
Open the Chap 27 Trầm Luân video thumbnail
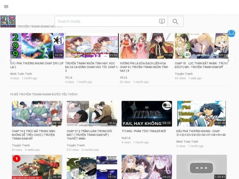tap(92, 113)
